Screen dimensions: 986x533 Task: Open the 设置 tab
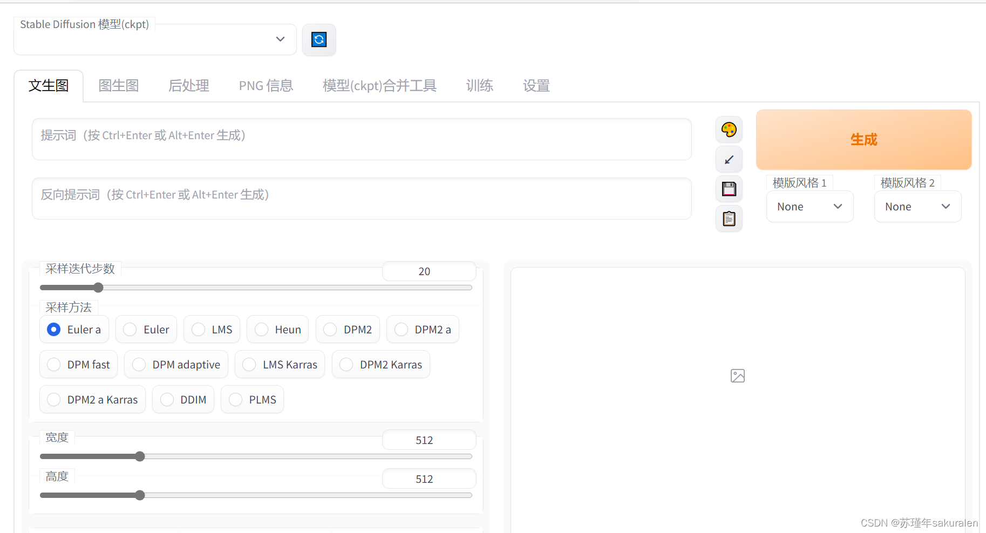pos(536,86)
